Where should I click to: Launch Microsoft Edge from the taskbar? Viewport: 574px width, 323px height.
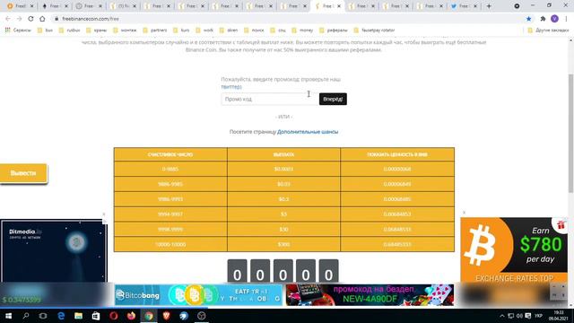[x=61, y=316]
